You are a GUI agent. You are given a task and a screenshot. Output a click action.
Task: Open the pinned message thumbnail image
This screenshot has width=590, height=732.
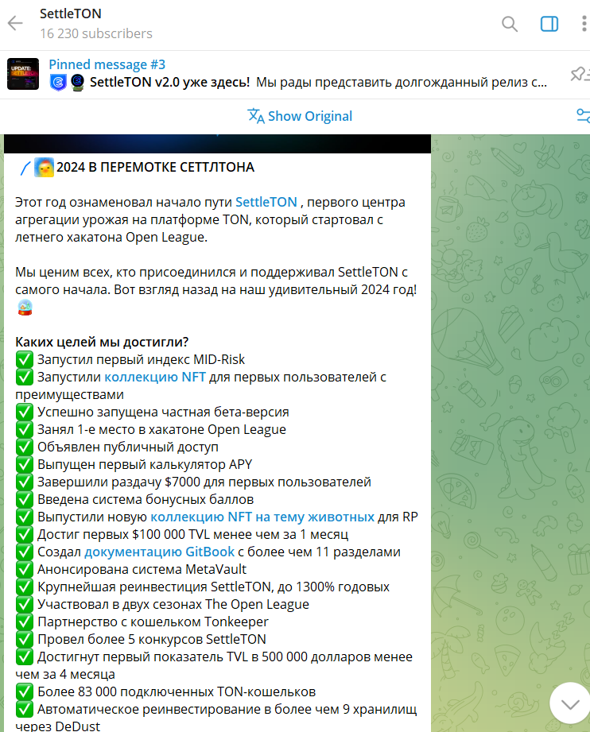click(23, 74)
